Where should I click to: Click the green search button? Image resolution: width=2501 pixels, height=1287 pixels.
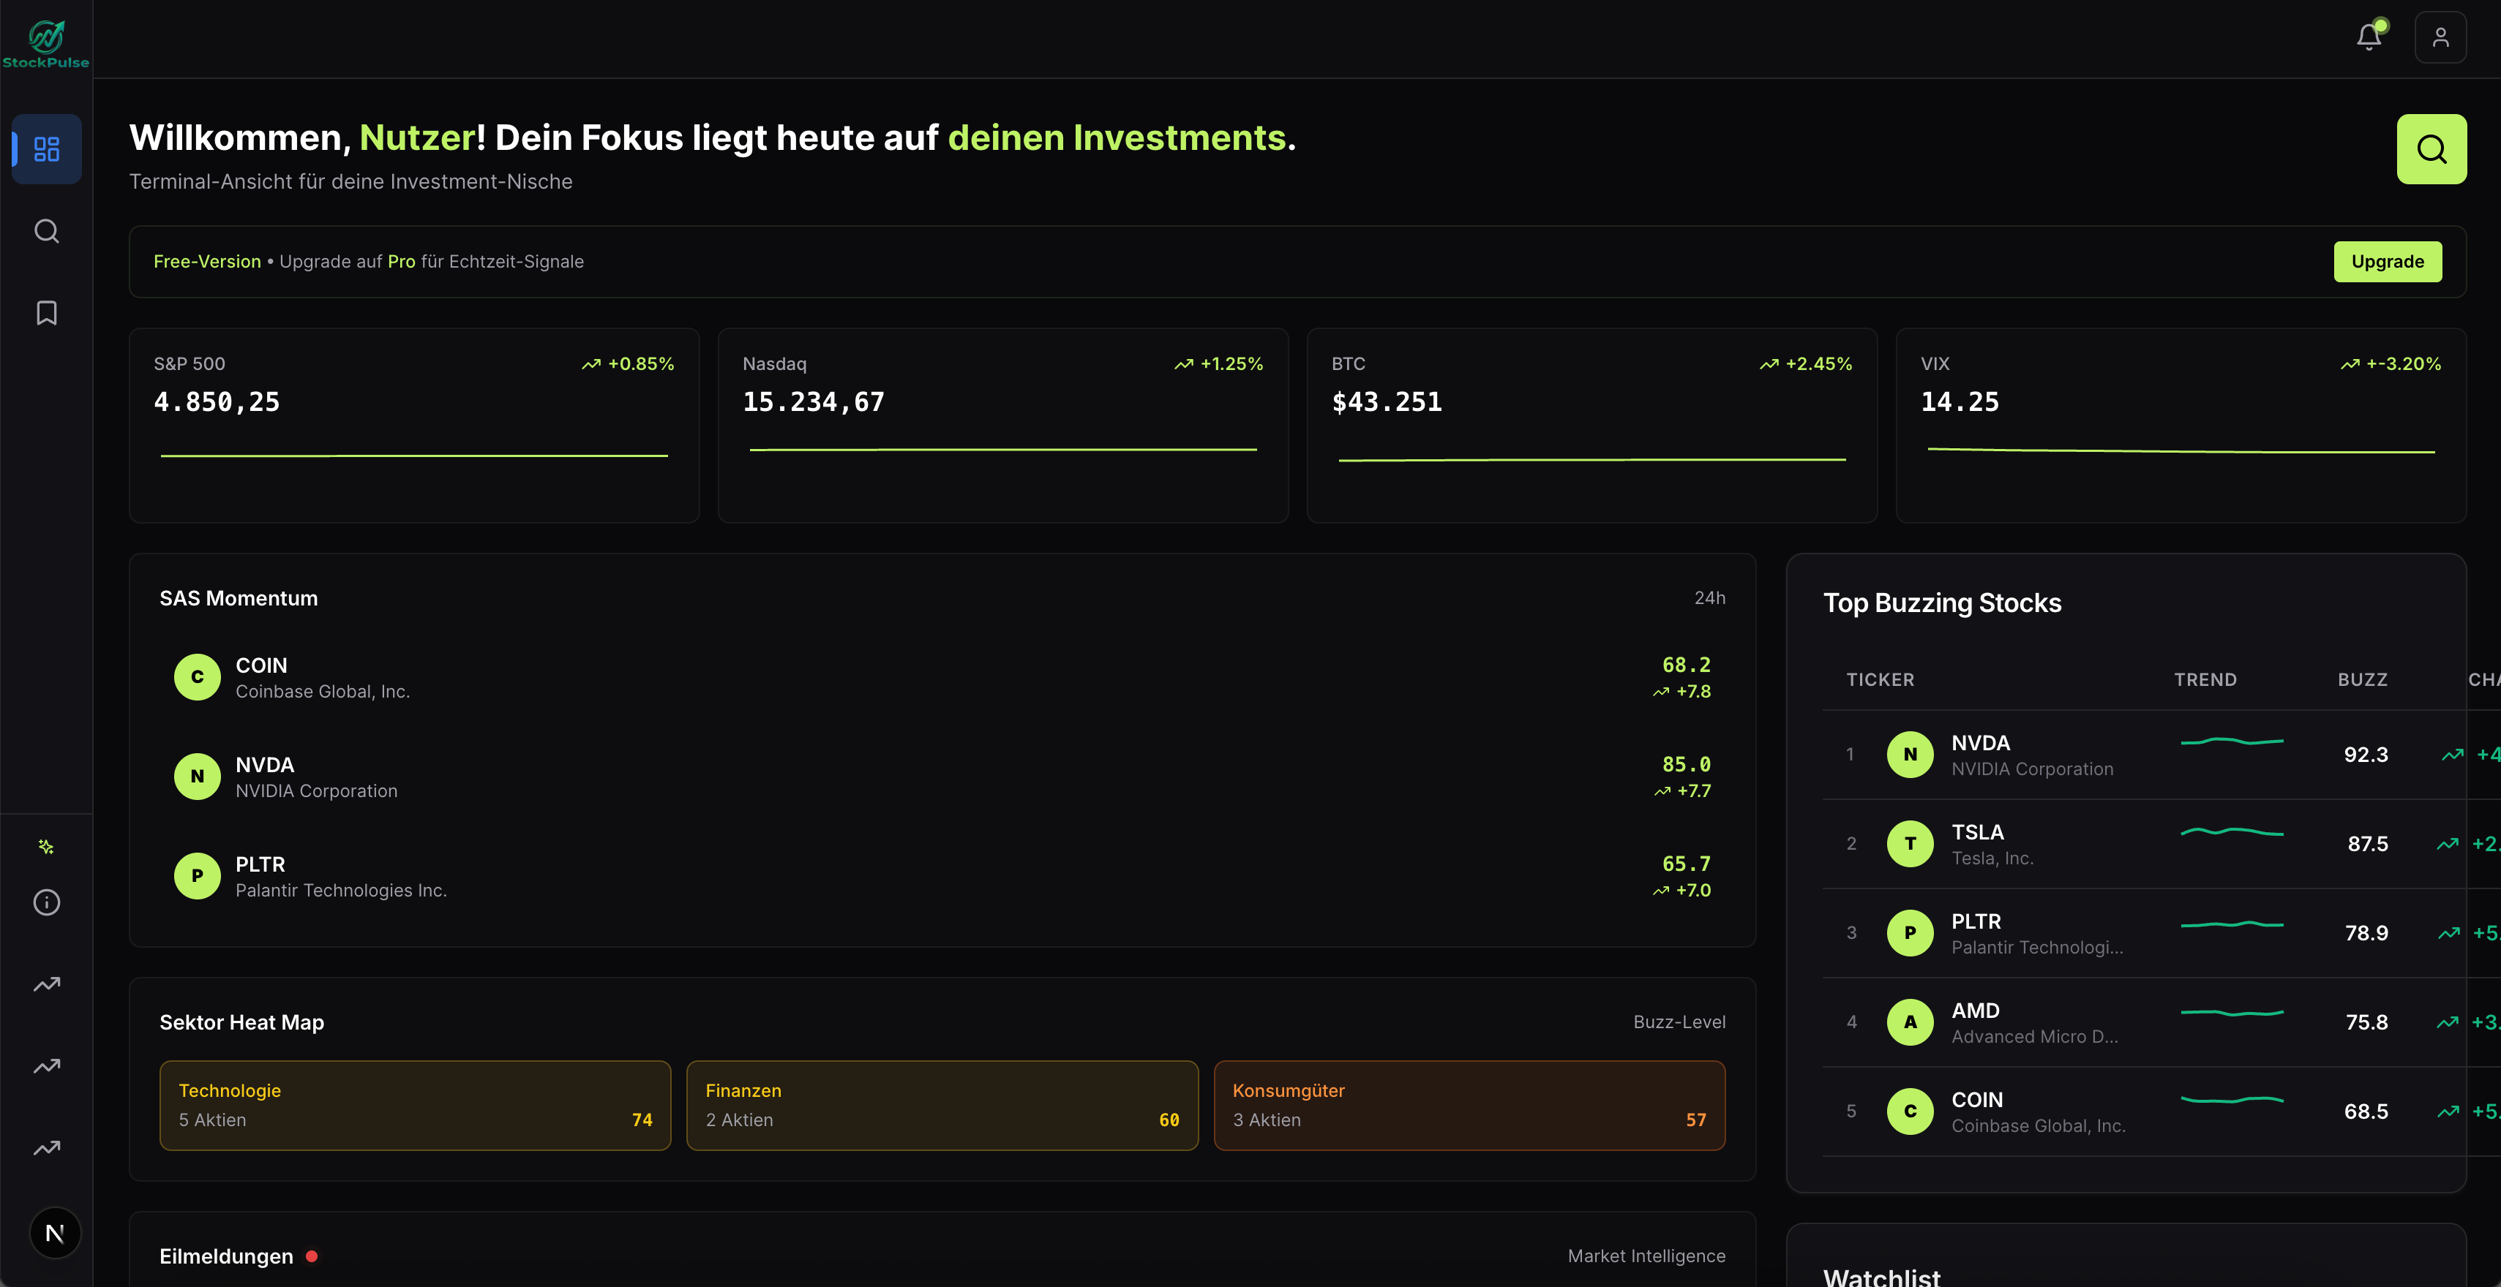(2431, 148)
